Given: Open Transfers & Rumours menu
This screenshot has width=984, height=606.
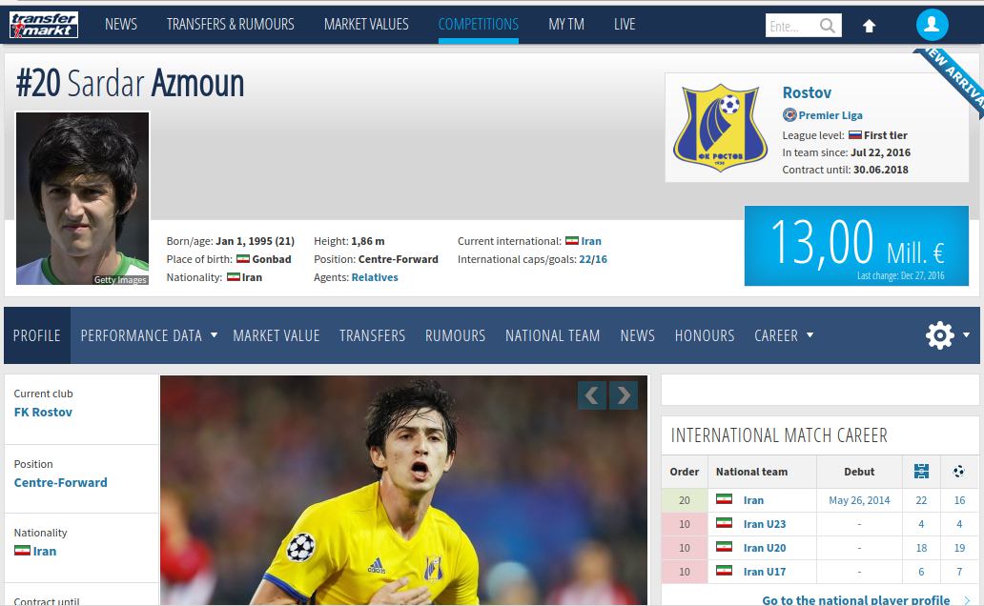Looking at the screenshot, I should (x=231, y=25).
